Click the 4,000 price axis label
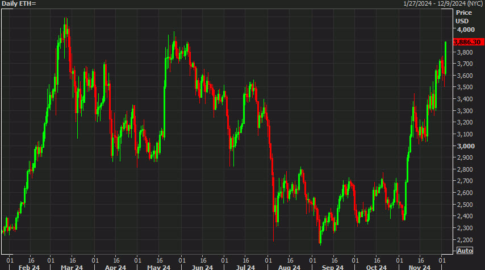 click(x=466, y=30)
